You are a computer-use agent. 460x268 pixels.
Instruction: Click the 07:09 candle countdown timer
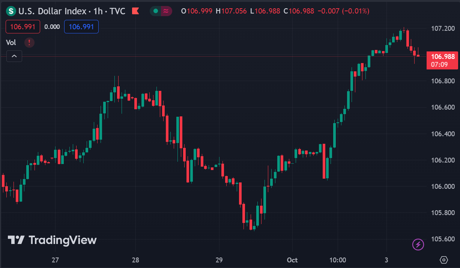tap(439, 65)
